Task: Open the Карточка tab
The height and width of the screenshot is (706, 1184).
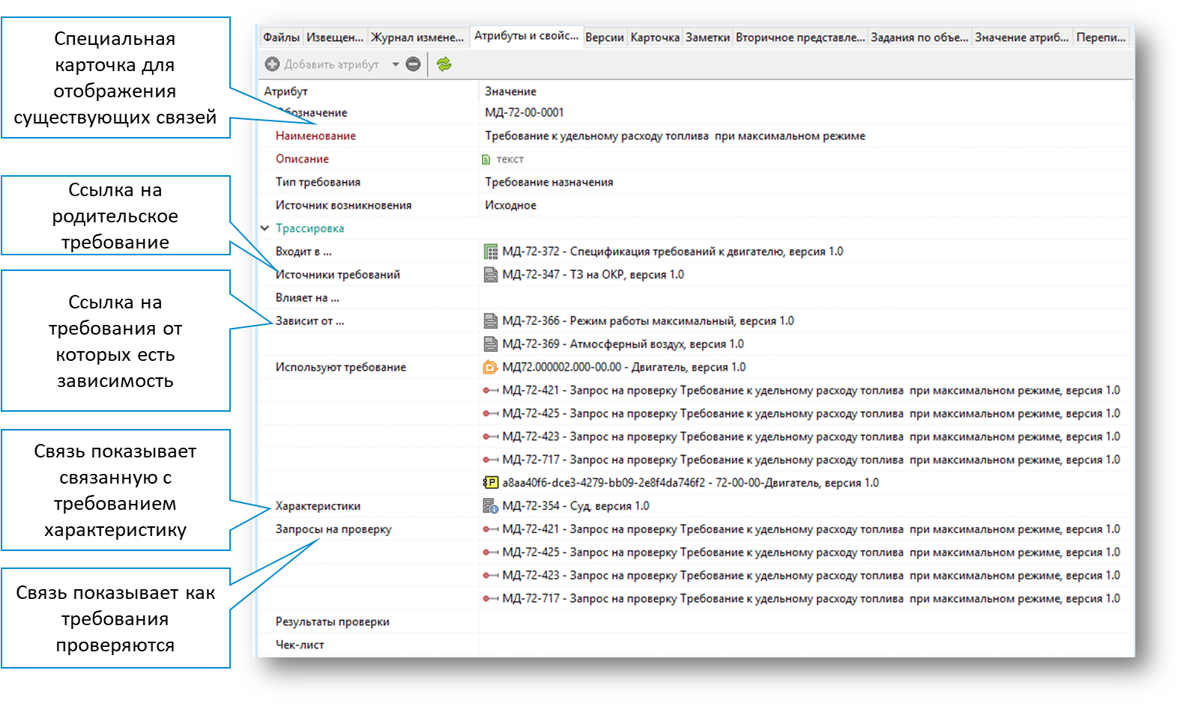Action: (x=655, y=37)
